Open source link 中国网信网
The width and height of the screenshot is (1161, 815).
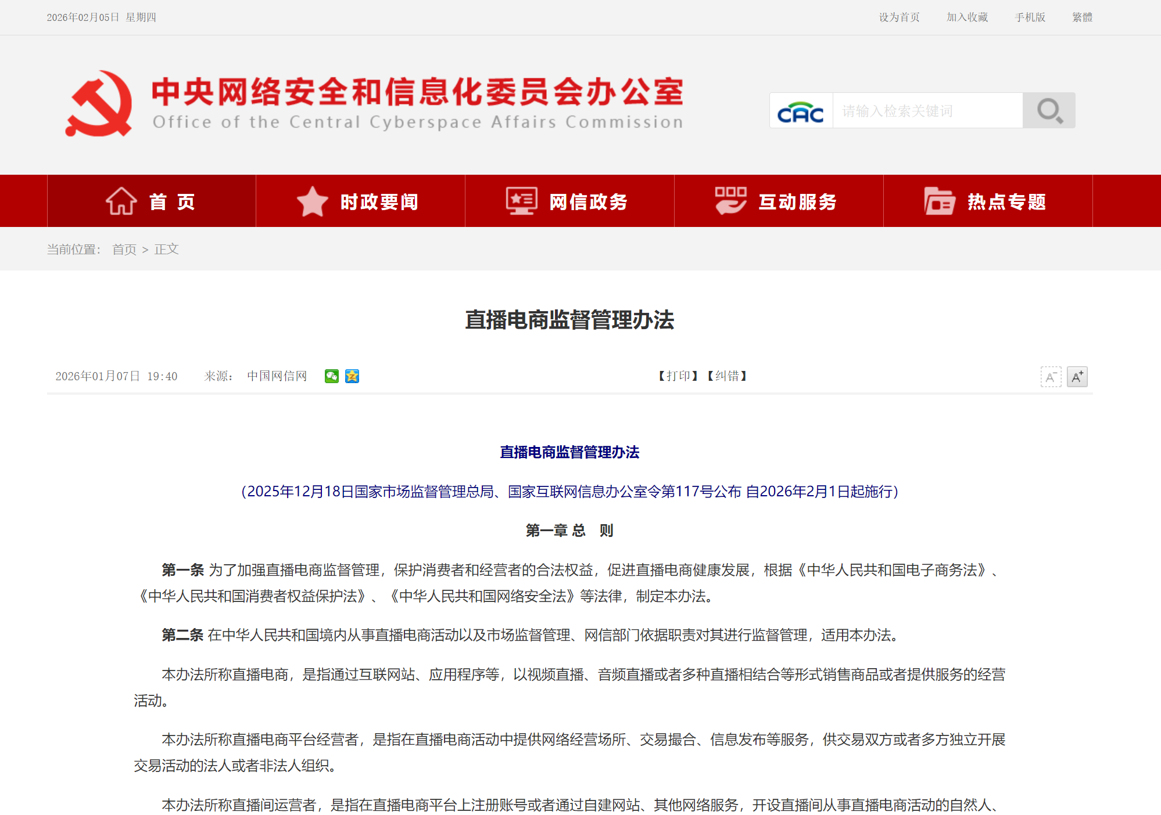click(277, 376)
